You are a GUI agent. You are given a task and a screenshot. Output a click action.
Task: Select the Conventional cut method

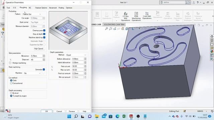tap(11, 83)
